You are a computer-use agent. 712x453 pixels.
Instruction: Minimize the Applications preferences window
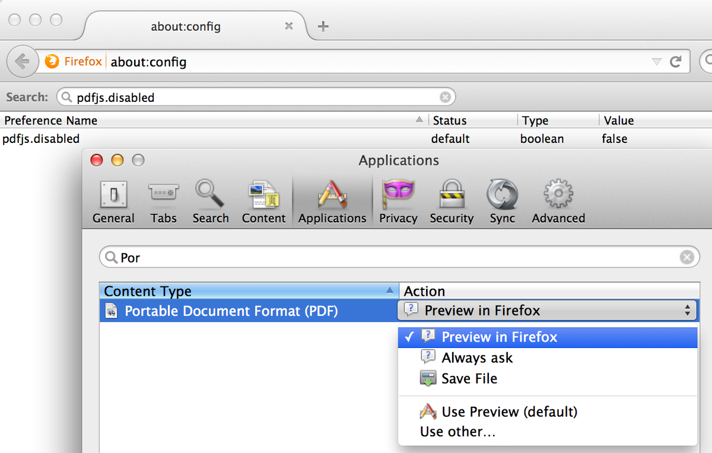pyautogui.click(x=117, y=160)
